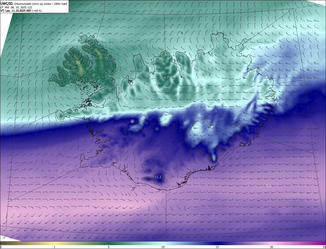
Task: Click the 30 tick on the color scale
Action: click(x=271, y=247)
